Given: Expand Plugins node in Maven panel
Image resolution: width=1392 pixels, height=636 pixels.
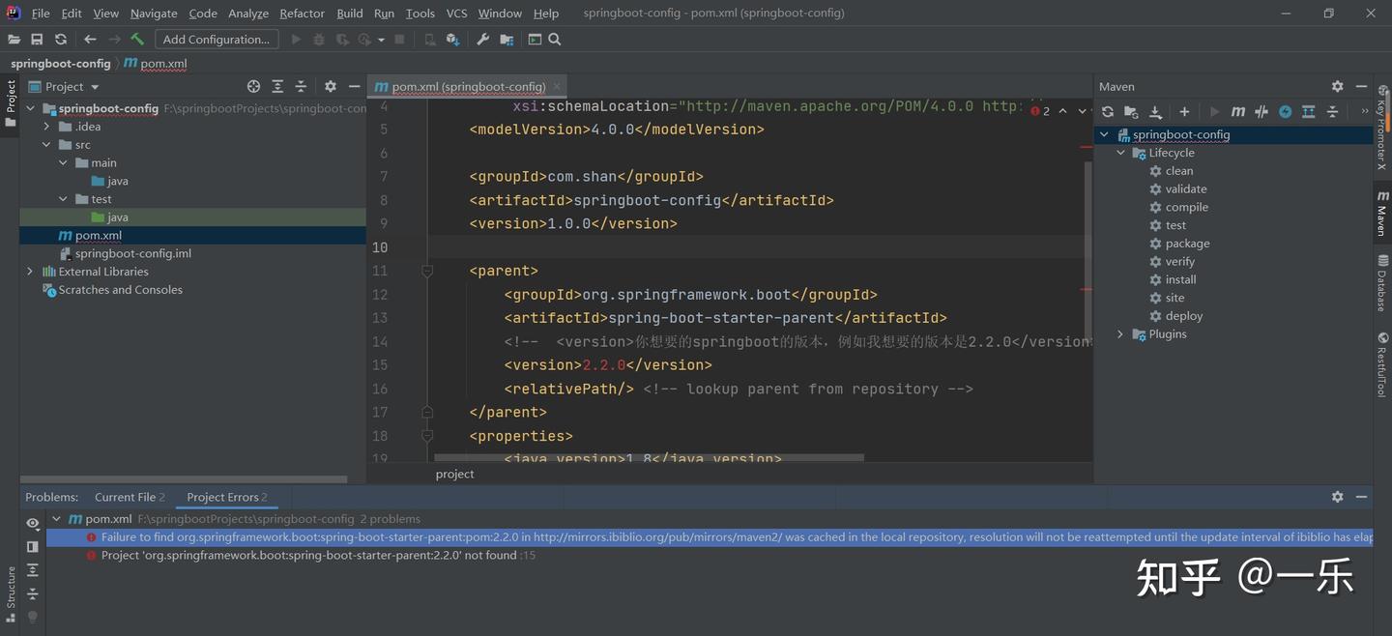Looking at the screenshot, I should [x=1121, y=334].
